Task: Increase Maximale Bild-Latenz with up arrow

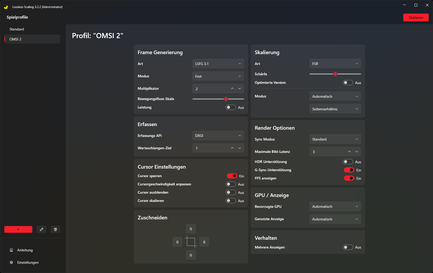Action: pyautogui.click(x=349, y=152)
